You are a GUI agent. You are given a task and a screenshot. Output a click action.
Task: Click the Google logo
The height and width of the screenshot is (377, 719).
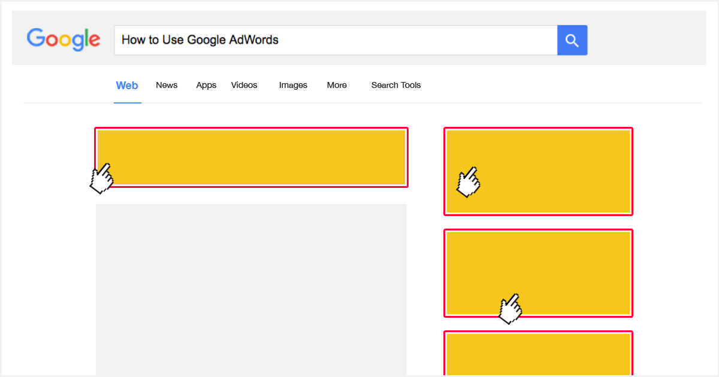point(64,39)
